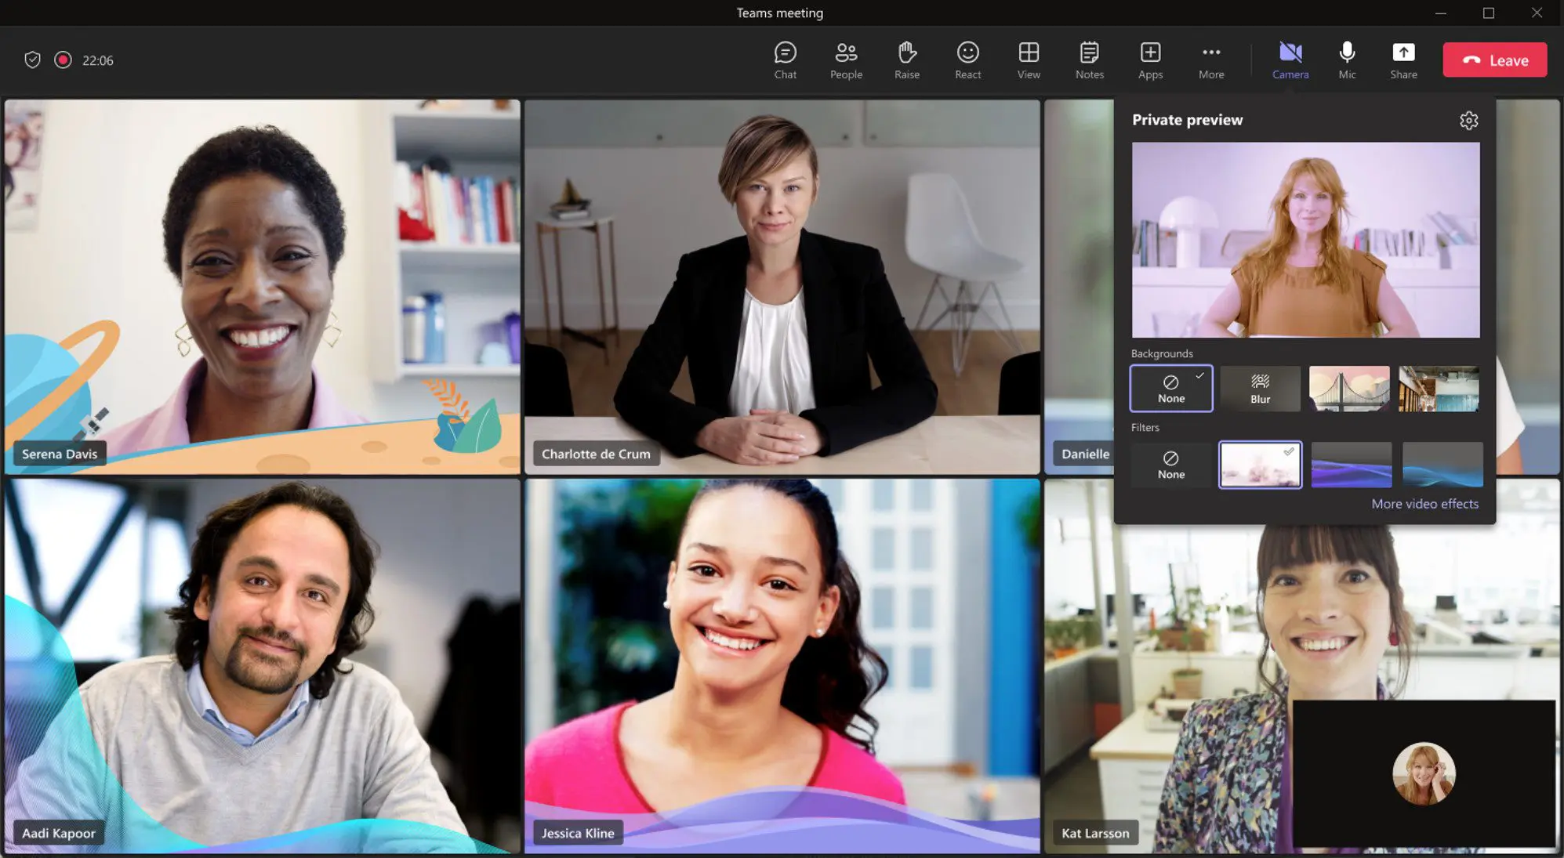Viewport: 1564px width, 858px height.
Task: Open the Apps panel
Action: click(1149, 59)
